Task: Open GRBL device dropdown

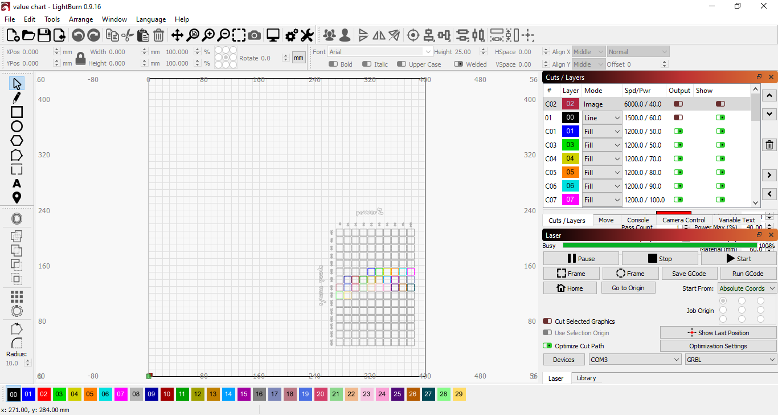Action: coord(731,360)
